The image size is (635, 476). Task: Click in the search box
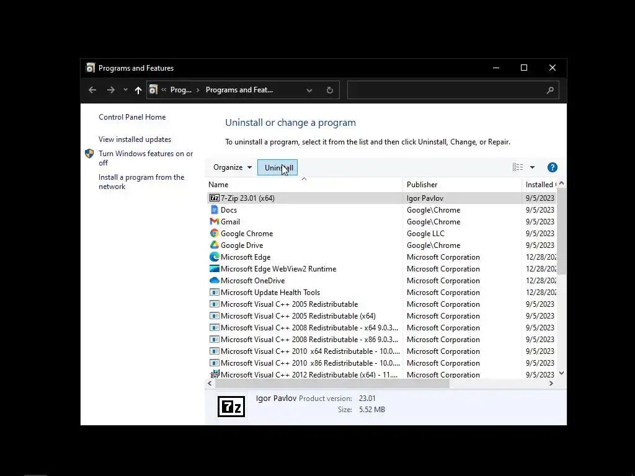(x=453, y=90)
